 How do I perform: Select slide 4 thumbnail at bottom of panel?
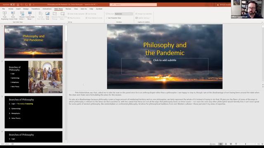tap(33, 137)
